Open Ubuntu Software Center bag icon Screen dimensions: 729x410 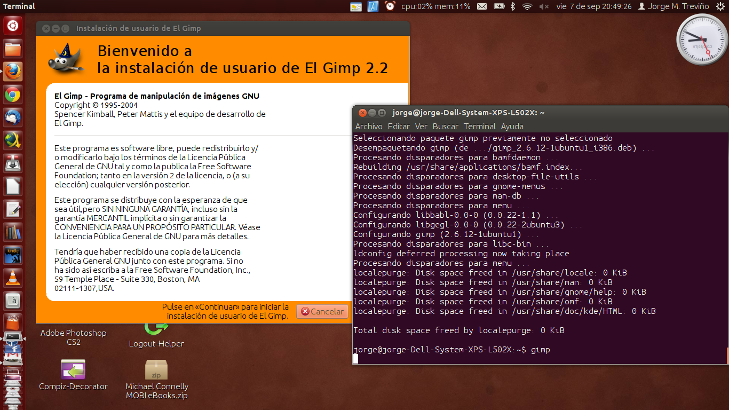[x=13, y=322]
